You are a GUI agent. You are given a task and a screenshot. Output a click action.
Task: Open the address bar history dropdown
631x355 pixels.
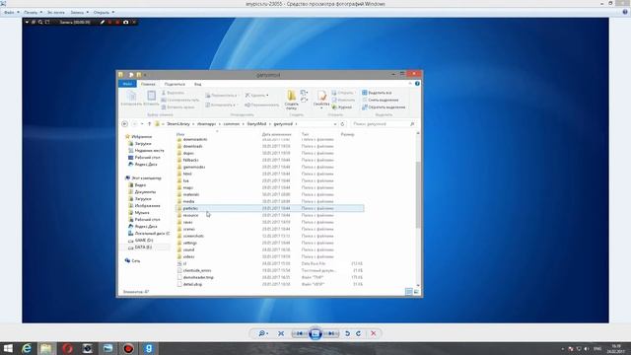tap(335, 124)
